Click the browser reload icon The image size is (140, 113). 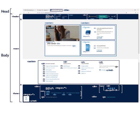[x=29, y=13]
